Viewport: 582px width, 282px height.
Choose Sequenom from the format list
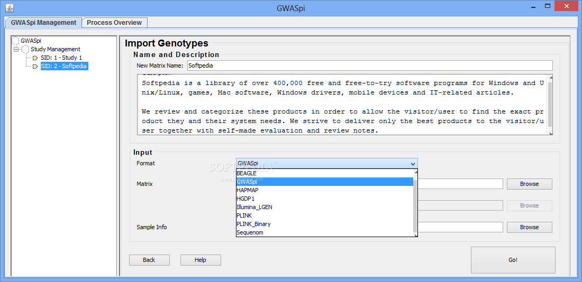click(325, 233)
